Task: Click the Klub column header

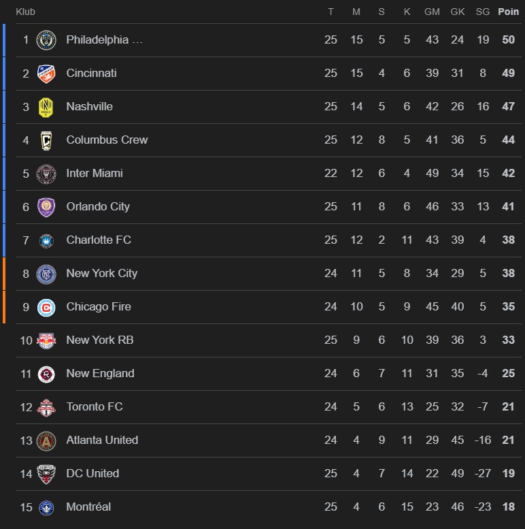Action: point(25,12)
